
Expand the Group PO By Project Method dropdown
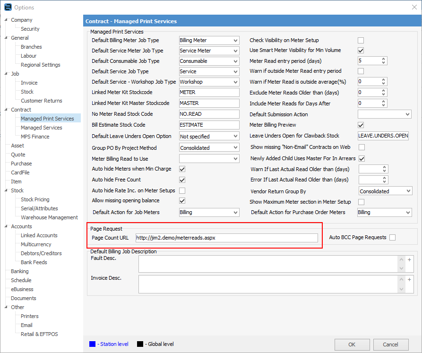236,148
